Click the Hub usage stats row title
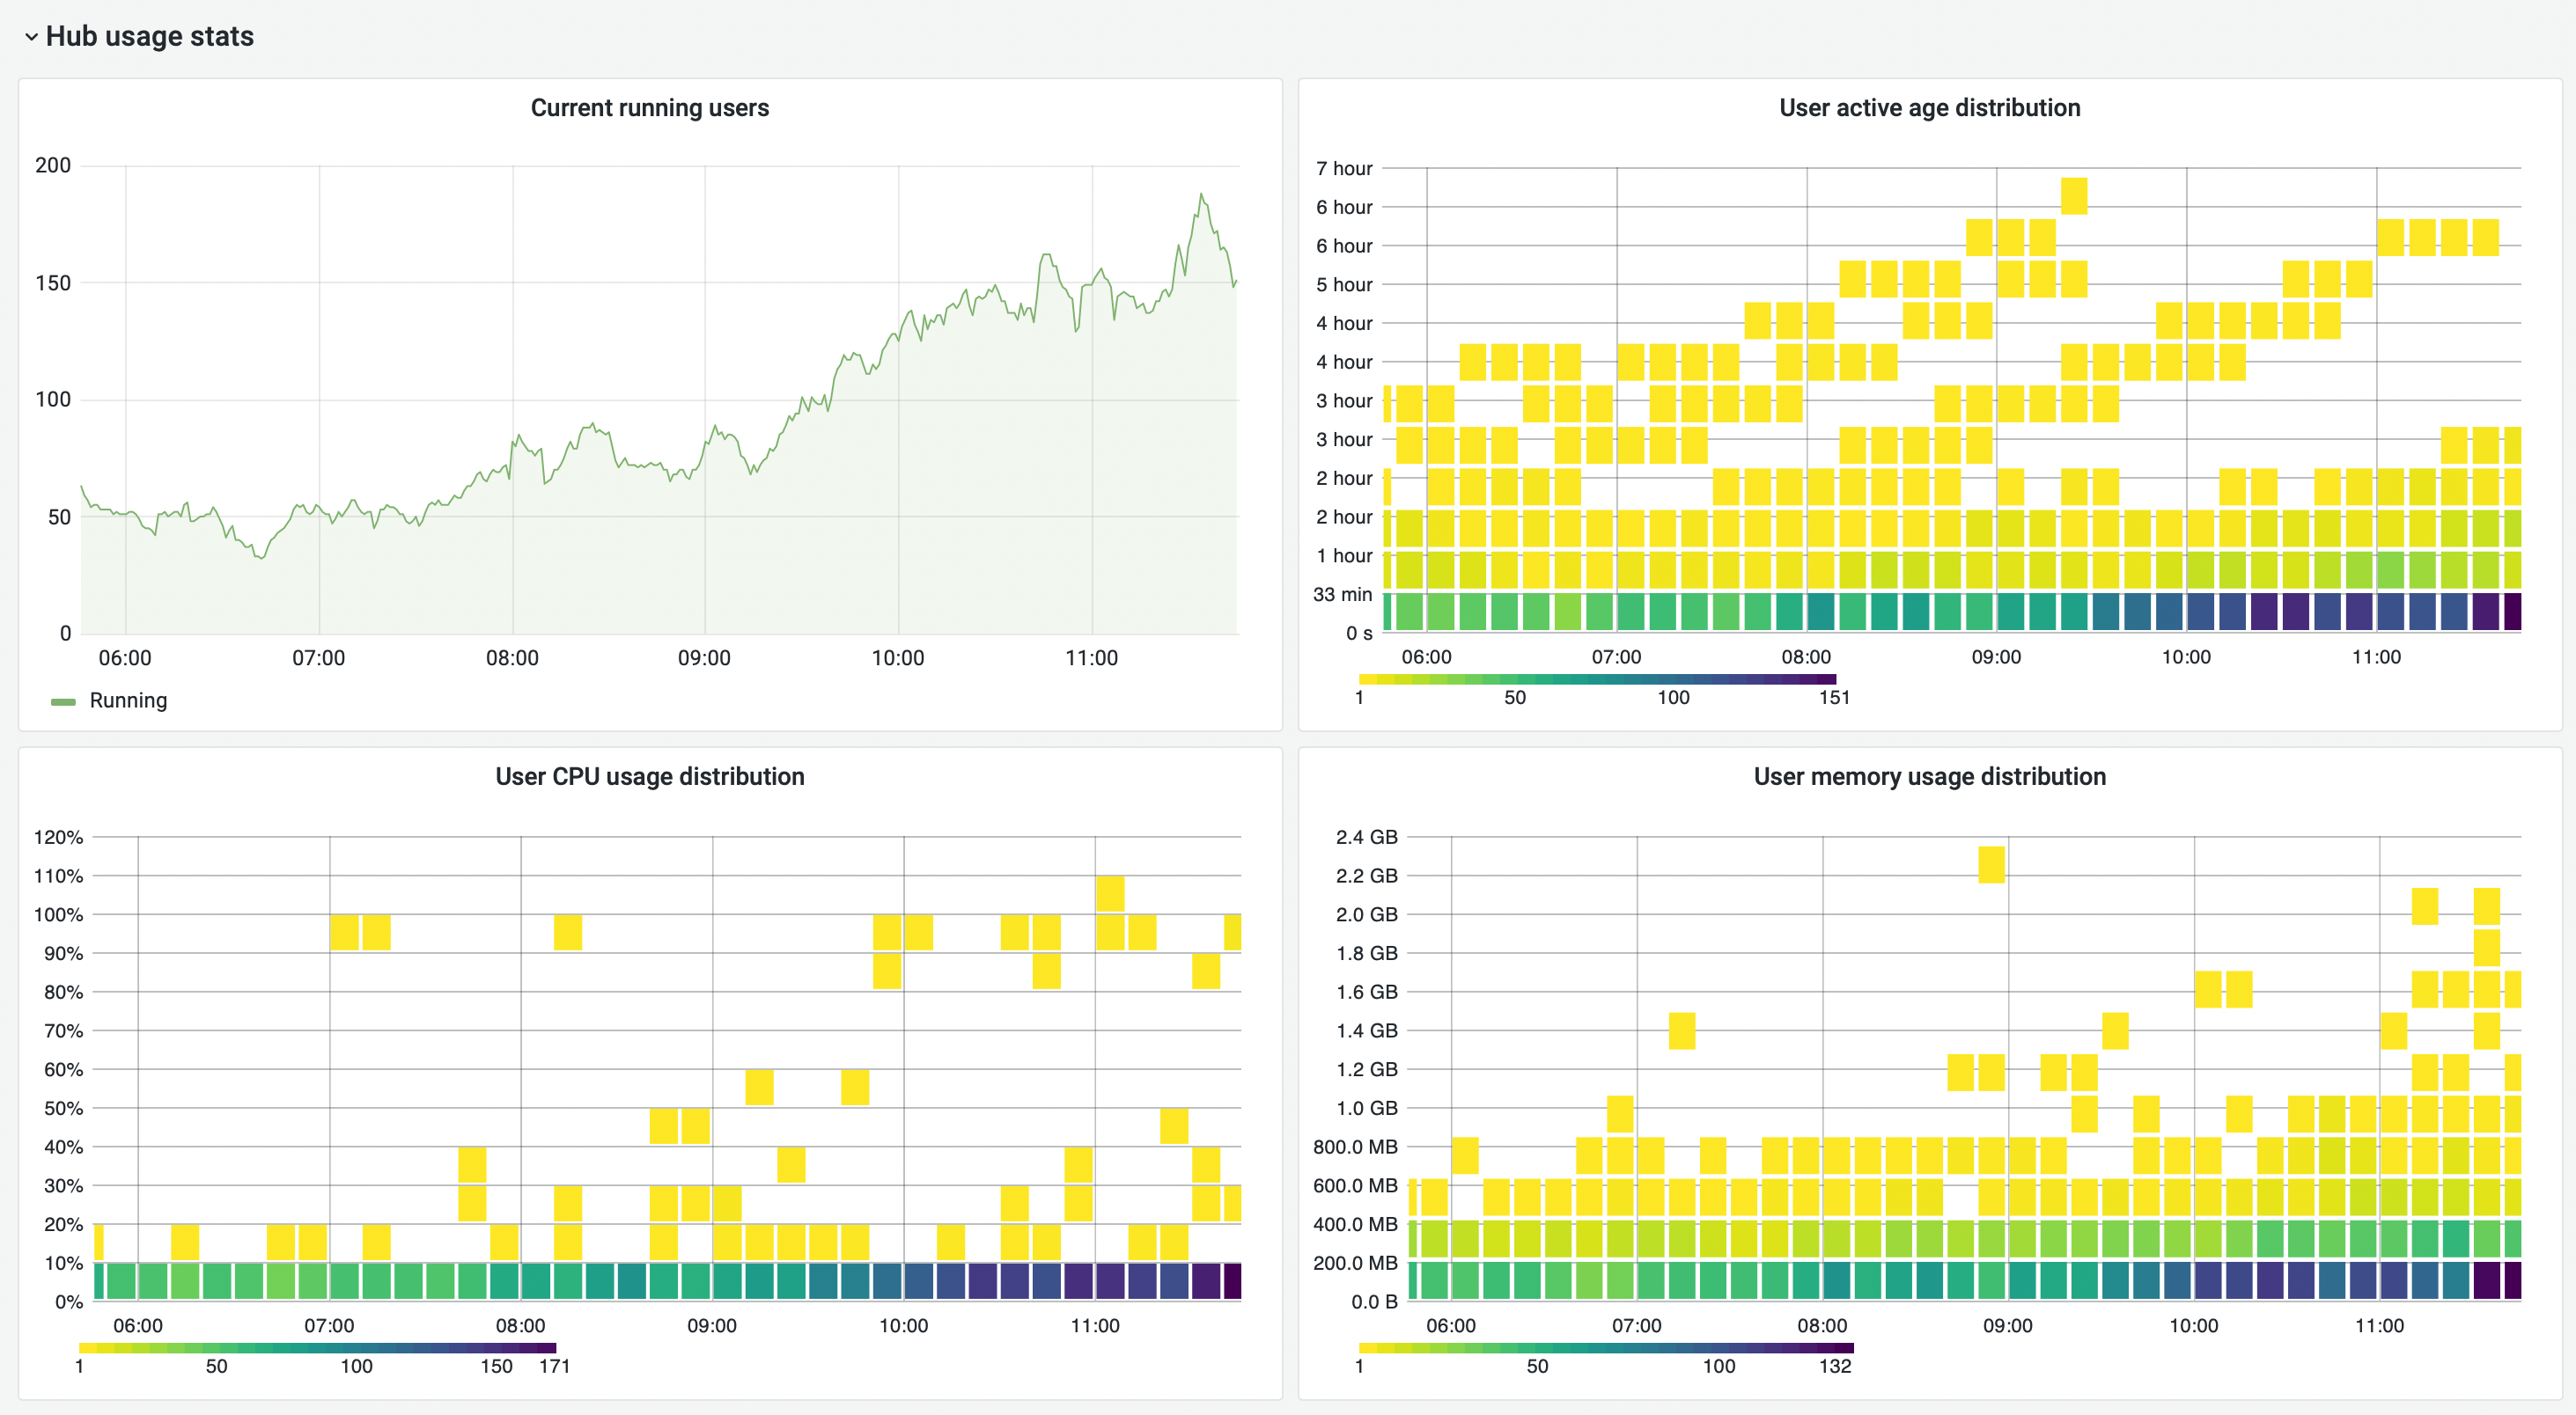2576x1415 pixels. [151, 36]
